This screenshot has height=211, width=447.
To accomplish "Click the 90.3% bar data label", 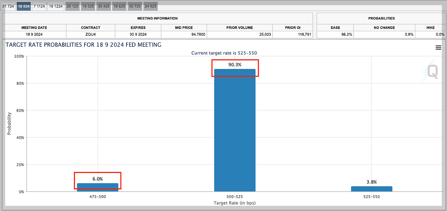I will coord(235,65).
